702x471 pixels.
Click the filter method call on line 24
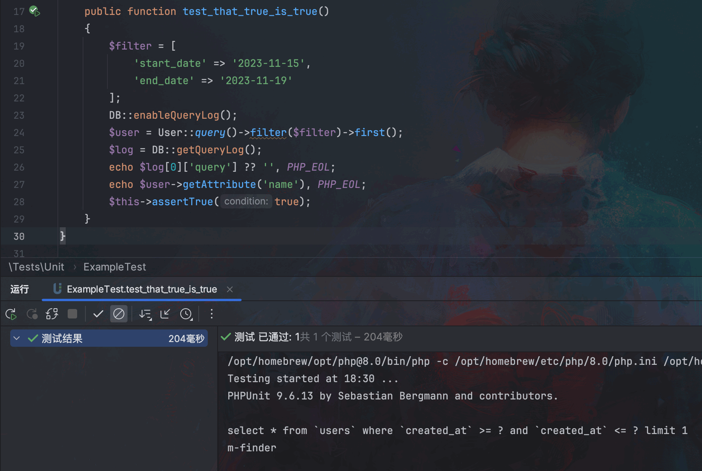point(268,132)
